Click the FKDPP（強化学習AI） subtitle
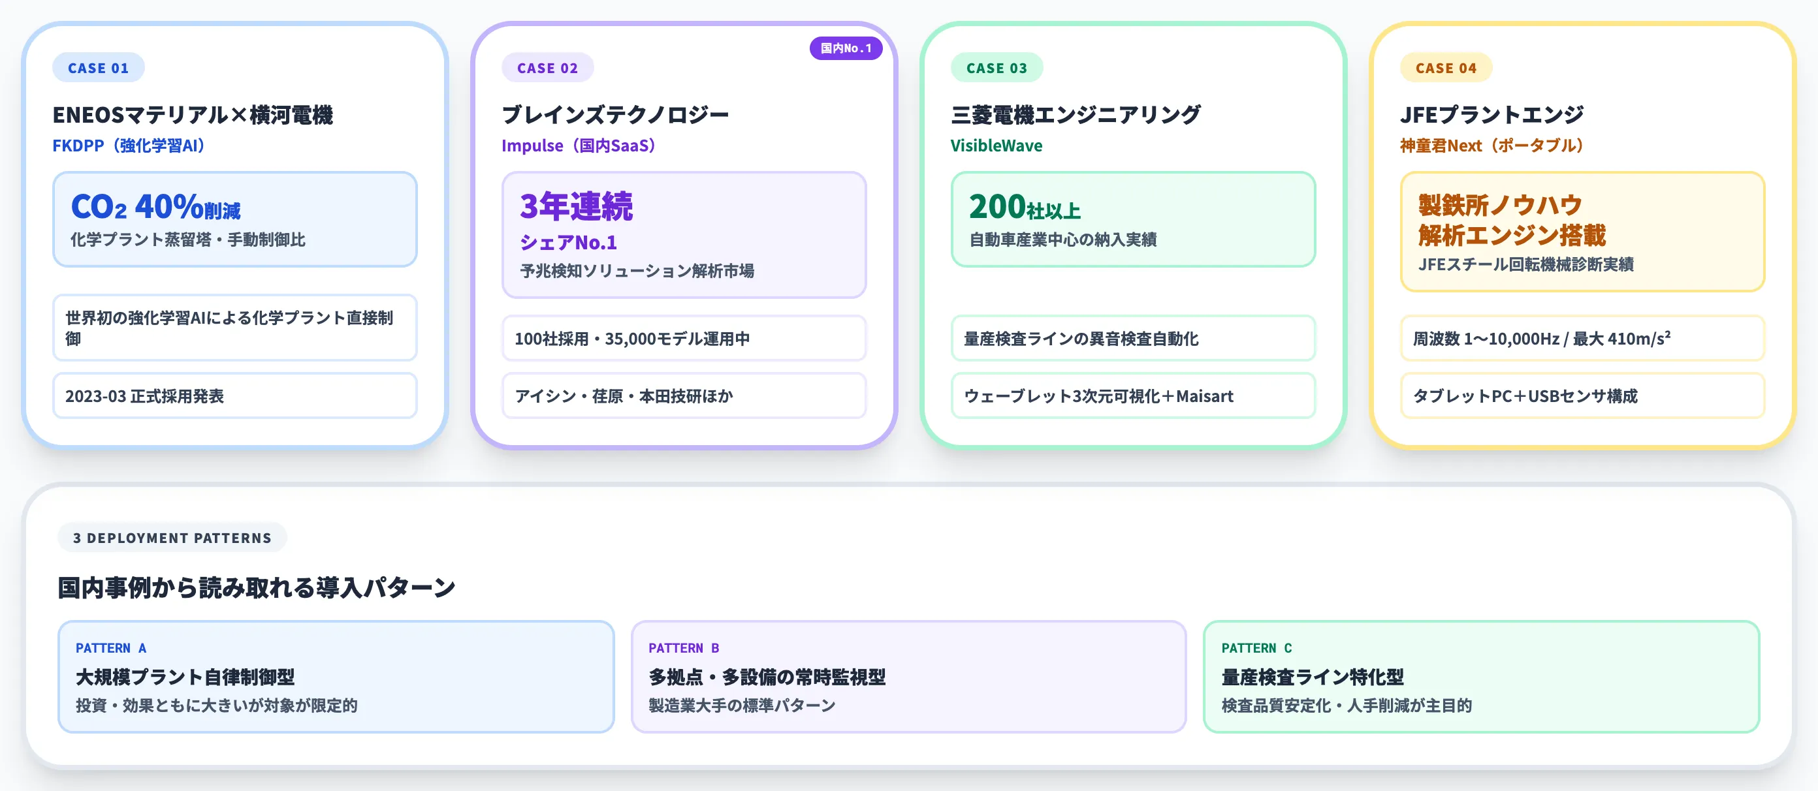This screenshot has width=1818, height=791. (x=130, y=146)
